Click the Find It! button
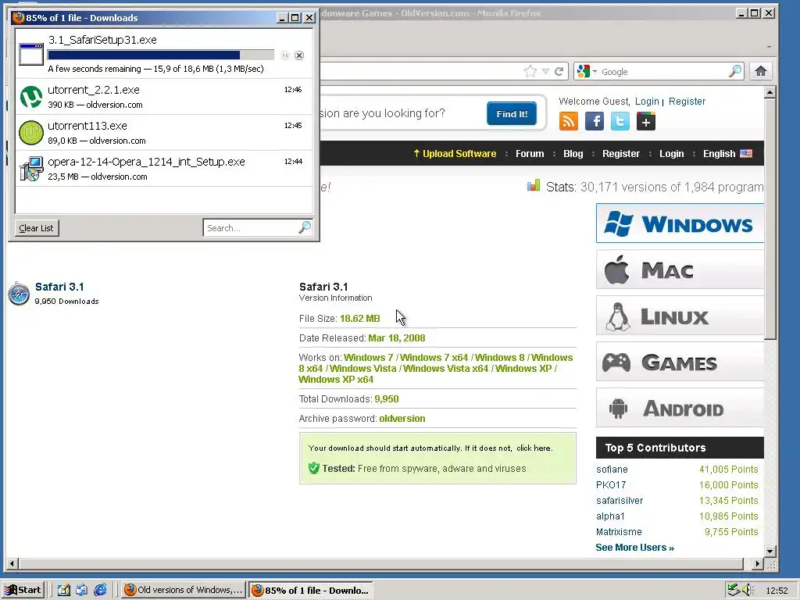800x600 pixels. tap(512, 114)
